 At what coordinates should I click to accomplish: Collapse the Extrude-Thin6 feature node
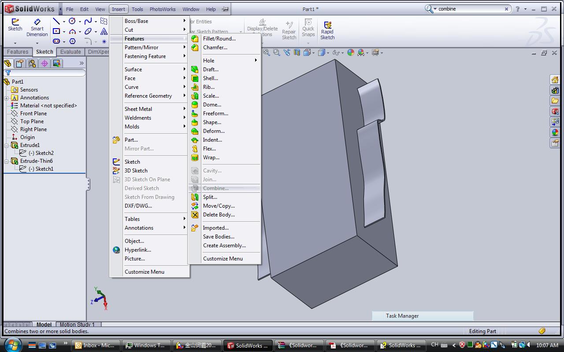(7, 161)
